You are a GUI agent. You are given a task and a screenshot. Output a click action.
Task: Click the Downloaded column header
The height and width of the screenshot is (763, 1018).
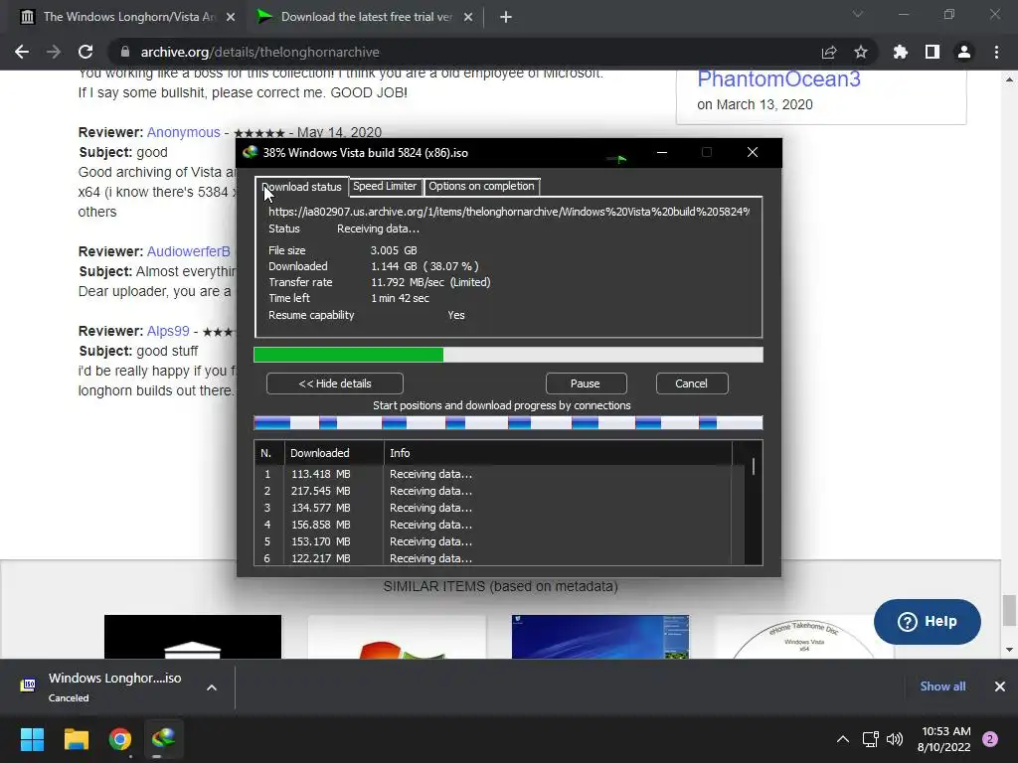[334, 453]
